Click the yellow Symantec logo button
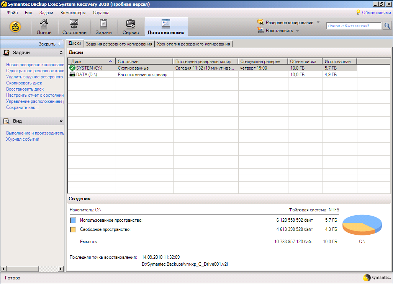 15,27
